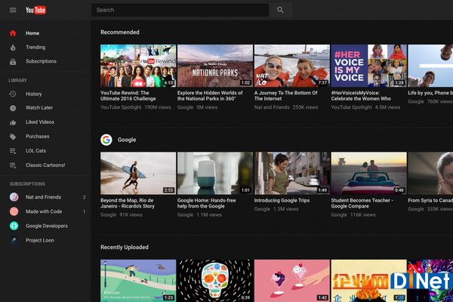Viewport: 453px width, 302px height.
Task: Play the National Parks 360 thumbnail
Action: click(215, 66)
